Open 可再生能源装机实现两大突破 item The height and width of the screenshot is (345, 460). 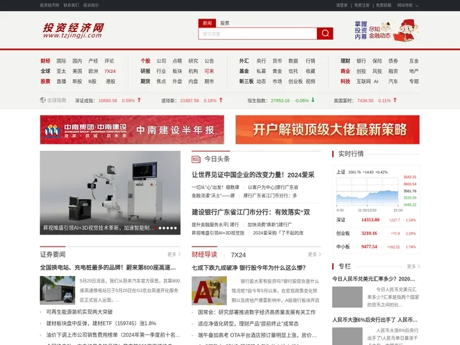click(x=79, y=312)
